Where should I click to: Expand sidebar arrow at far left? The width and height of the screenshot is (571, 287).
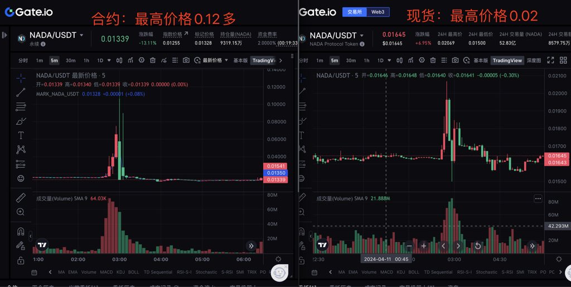click(x=4, y=35)
